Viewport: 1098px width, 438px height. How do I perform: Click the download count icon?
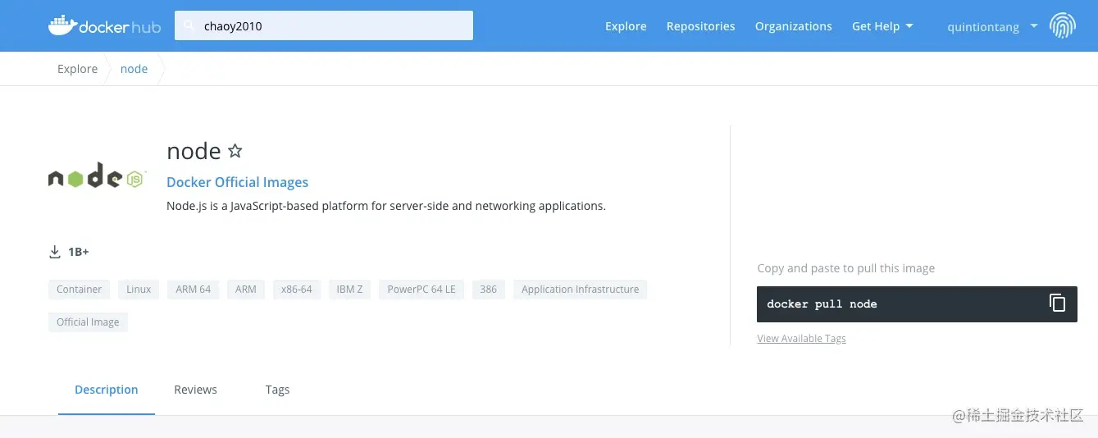[55, 252]
